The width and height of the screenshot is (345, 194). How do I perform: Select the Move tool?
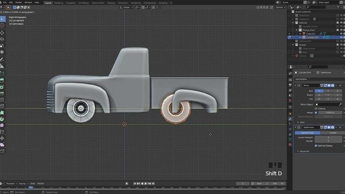click(2, 33)
